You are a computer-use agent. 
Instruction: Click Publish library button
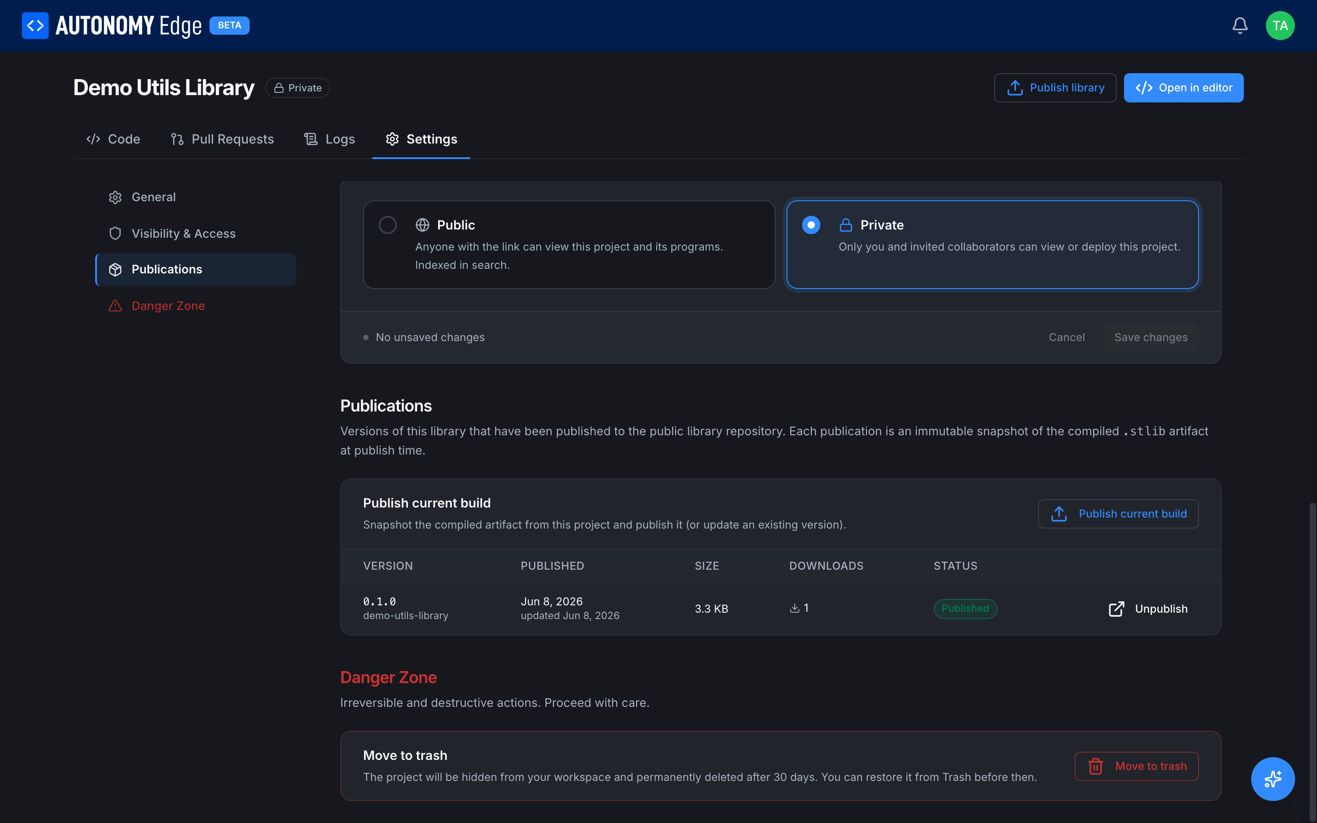[1055, 88]
